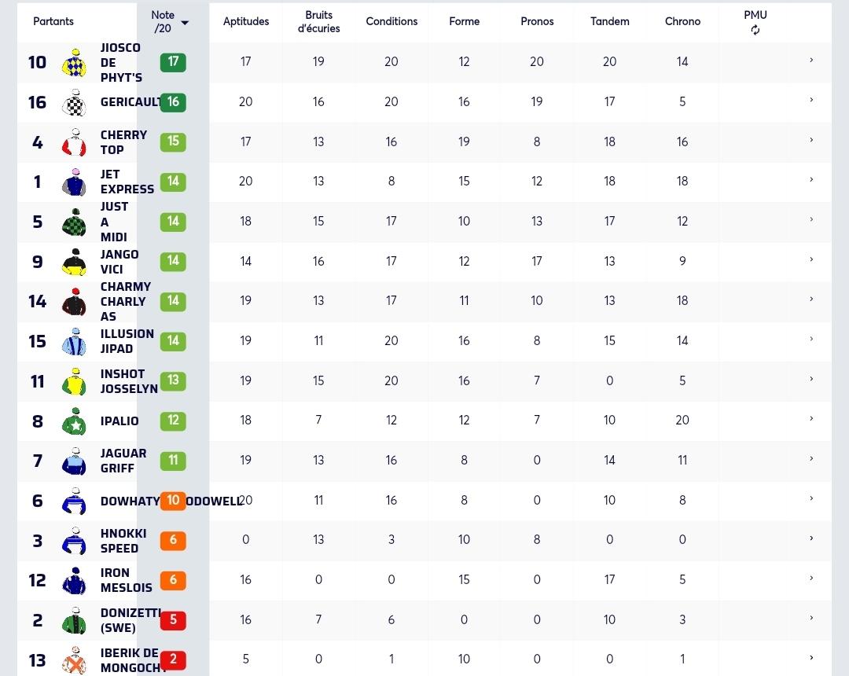The height and width of the screenshot is (676, 849).
Task: Click Iberik de Mongochy's orange cross silk
Action: 74,660
